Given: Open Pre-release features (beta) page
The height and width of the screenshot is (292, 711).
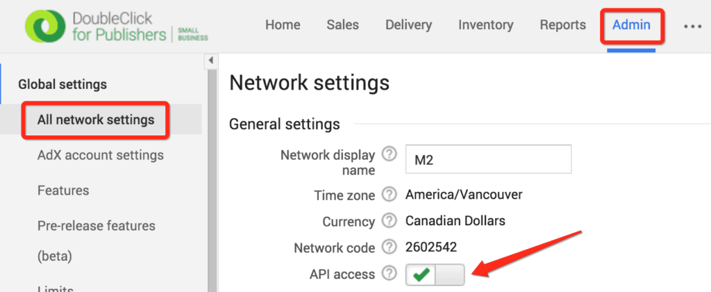Looking at the screenshot, I should (96, 226).
